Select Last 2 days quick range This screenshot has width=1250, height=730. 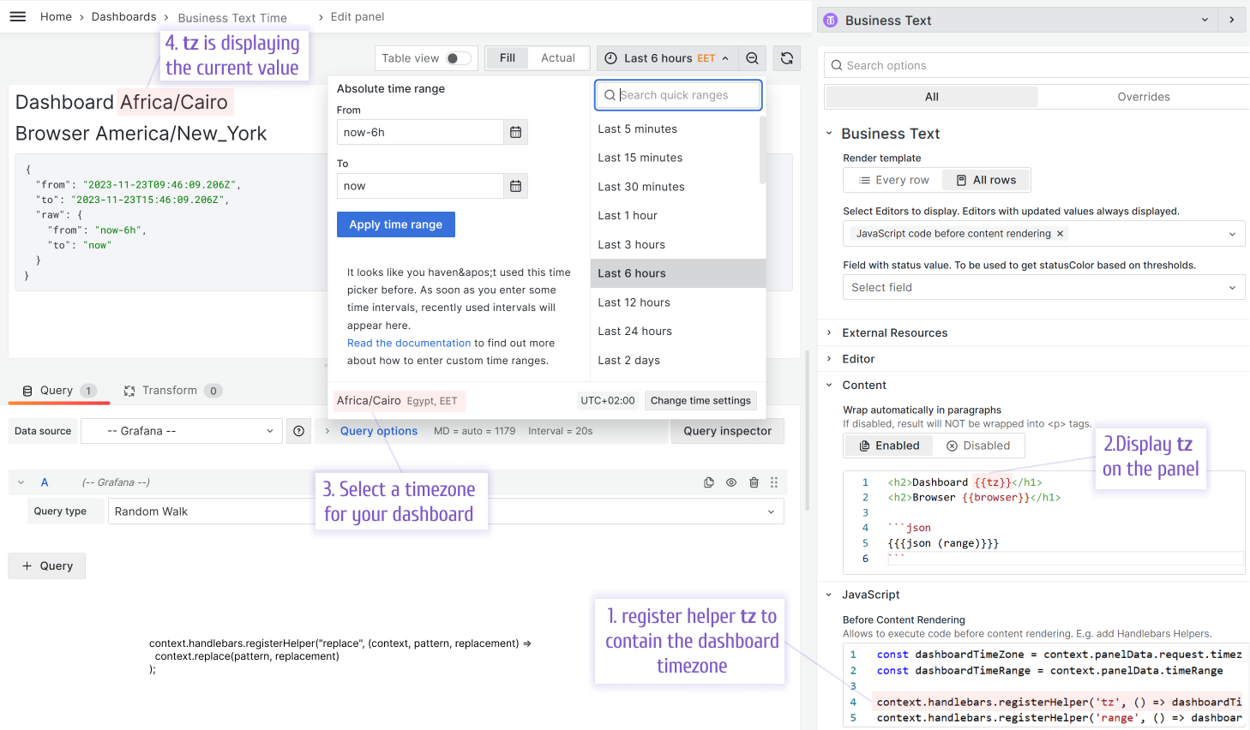click(x=676, y=361)
